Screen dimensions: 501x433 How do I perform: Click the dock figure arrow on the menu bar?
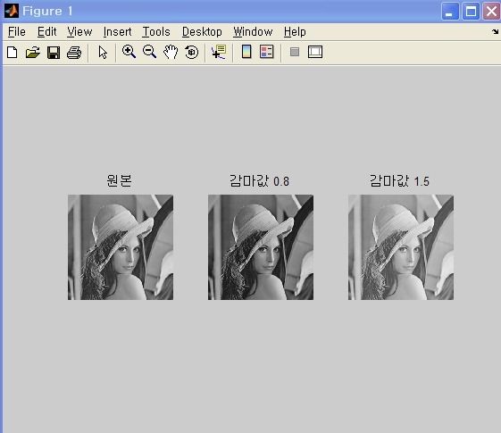(x=496, y=31)
